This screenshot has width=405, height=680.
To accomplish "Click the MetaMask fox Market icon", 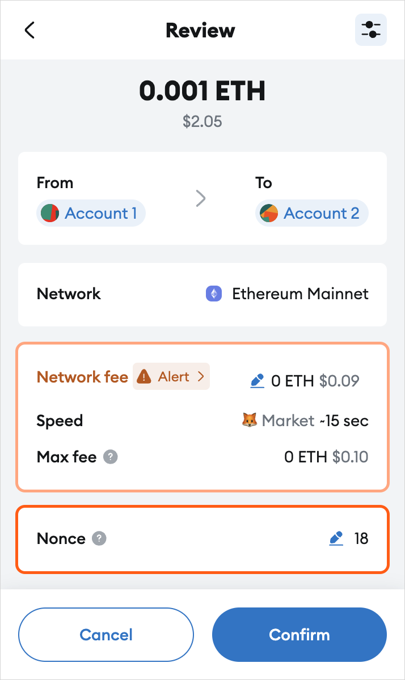I will (x=249, y=420).
